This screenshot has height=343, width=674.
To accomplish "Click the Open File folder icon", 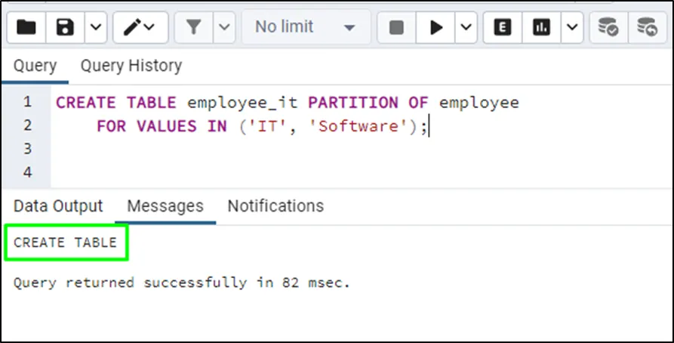I will click(26, 27).
